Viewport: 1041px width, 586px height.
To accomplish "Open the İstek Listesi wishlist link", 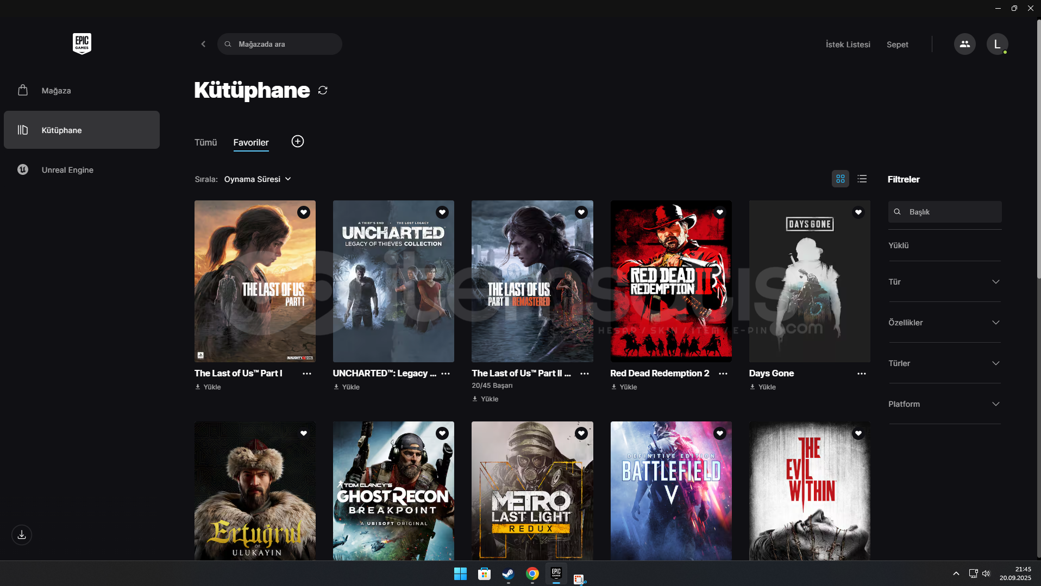I will coord(848,45).
